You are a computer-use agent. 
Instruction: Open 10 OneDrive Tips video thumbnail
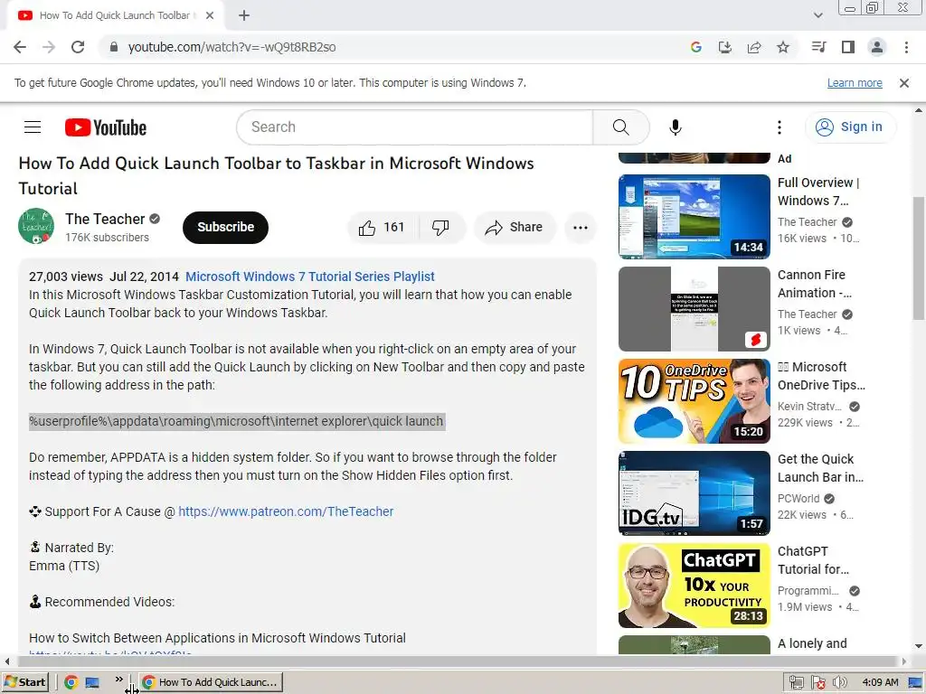[694, 401]
